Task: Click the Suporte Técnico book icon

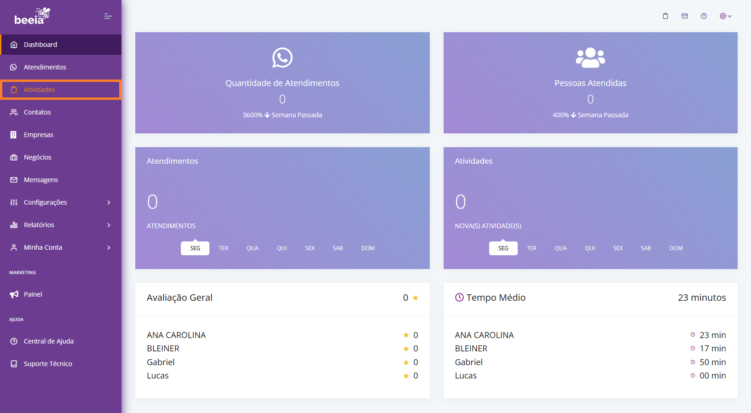Action: (x=14, y=364)
